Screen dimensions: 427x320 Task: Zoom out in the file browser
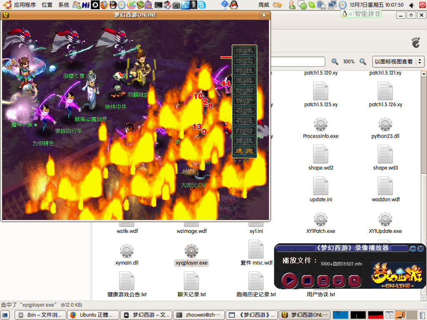tap(335, 62)
